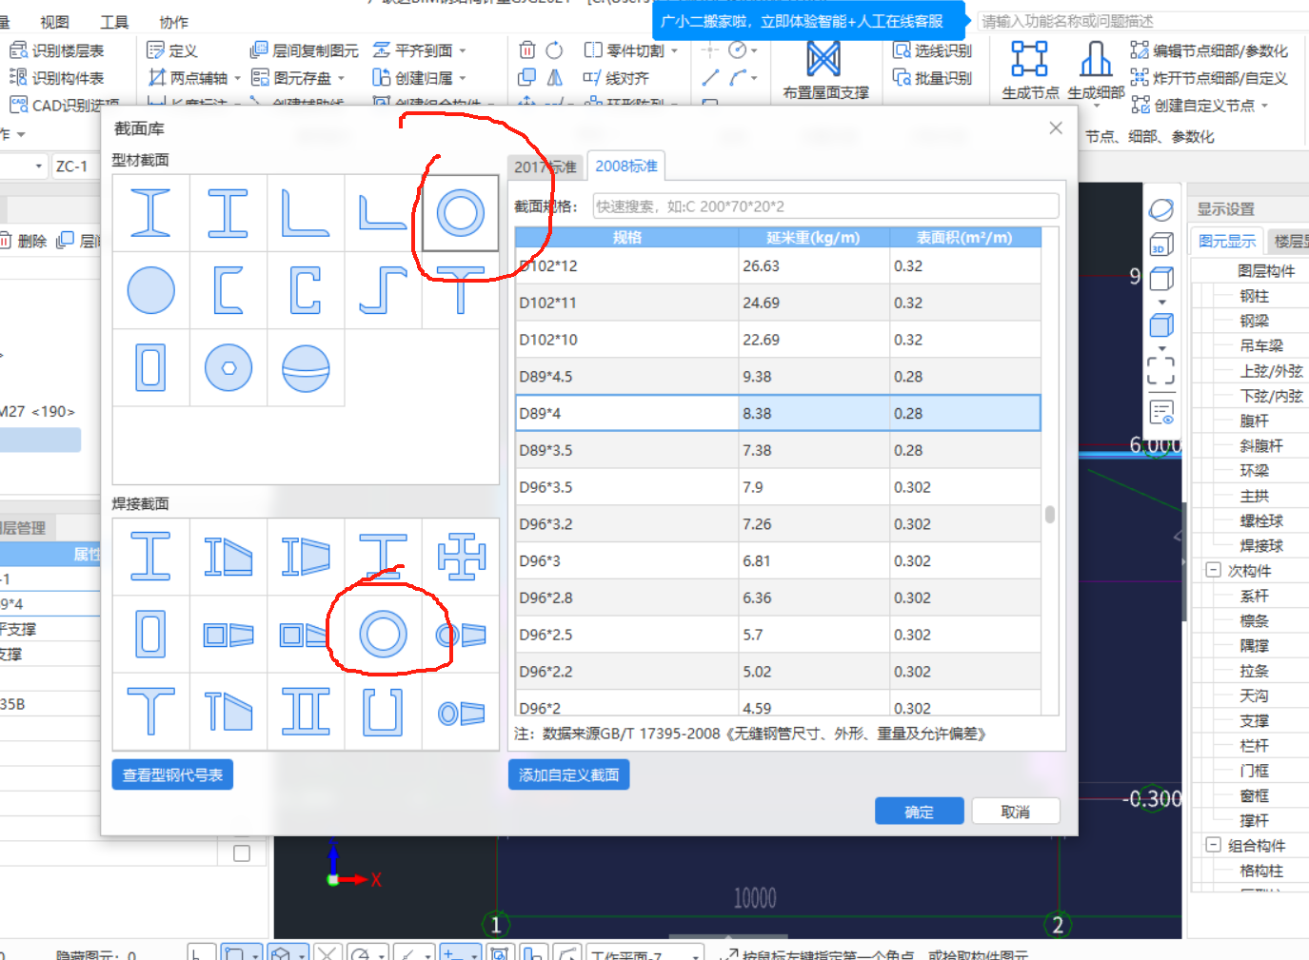This screenshot has width=1309, height=960.
Task: Select the welded circular tube section
Action: 383,634
